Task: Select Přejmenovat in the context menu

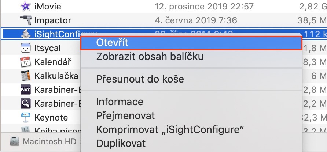Action: (125, 115)
